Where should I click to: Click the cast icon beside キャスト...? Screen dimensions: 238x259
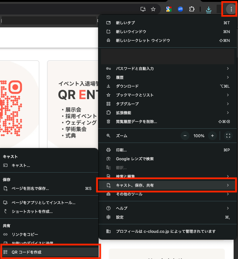tap(5, 166)
